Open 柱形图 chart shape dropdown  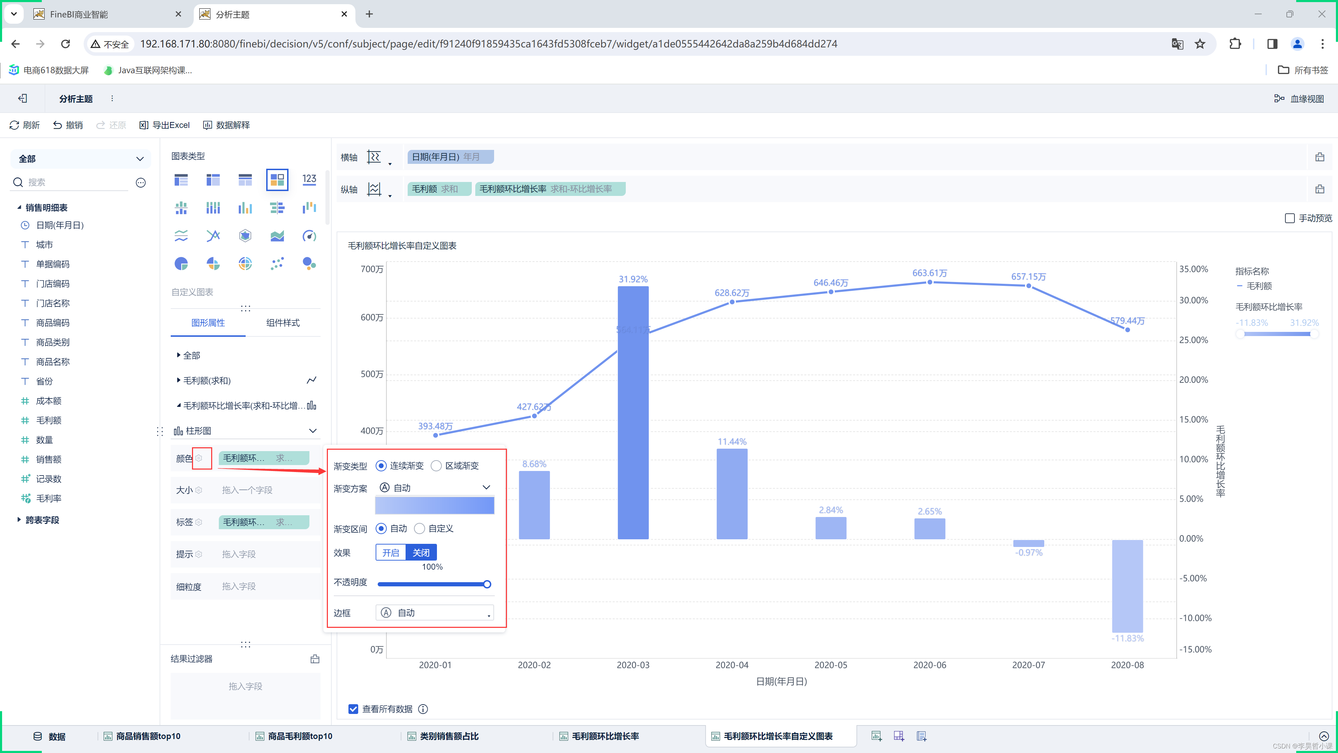(245, 431)
